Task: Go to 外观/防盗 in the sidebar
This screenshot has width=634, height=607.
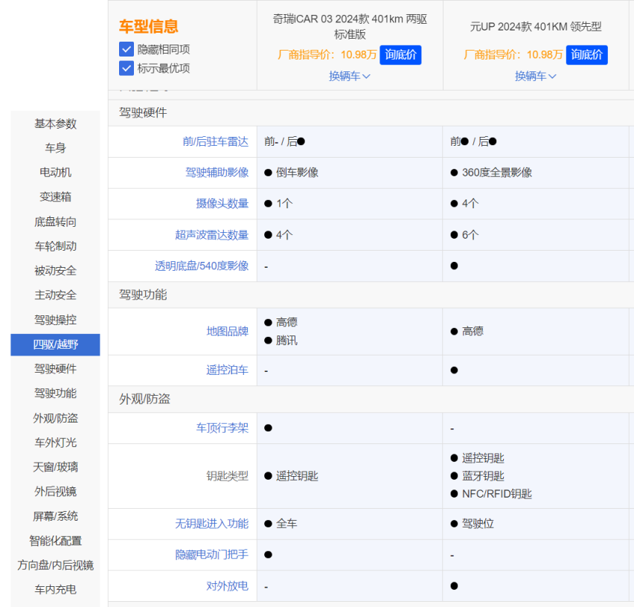Action: 55,418
